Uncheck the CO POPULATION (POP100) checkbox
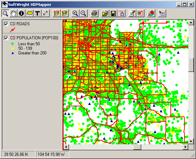The width and height of the screenshot is (196, 159). coord(6,38)
